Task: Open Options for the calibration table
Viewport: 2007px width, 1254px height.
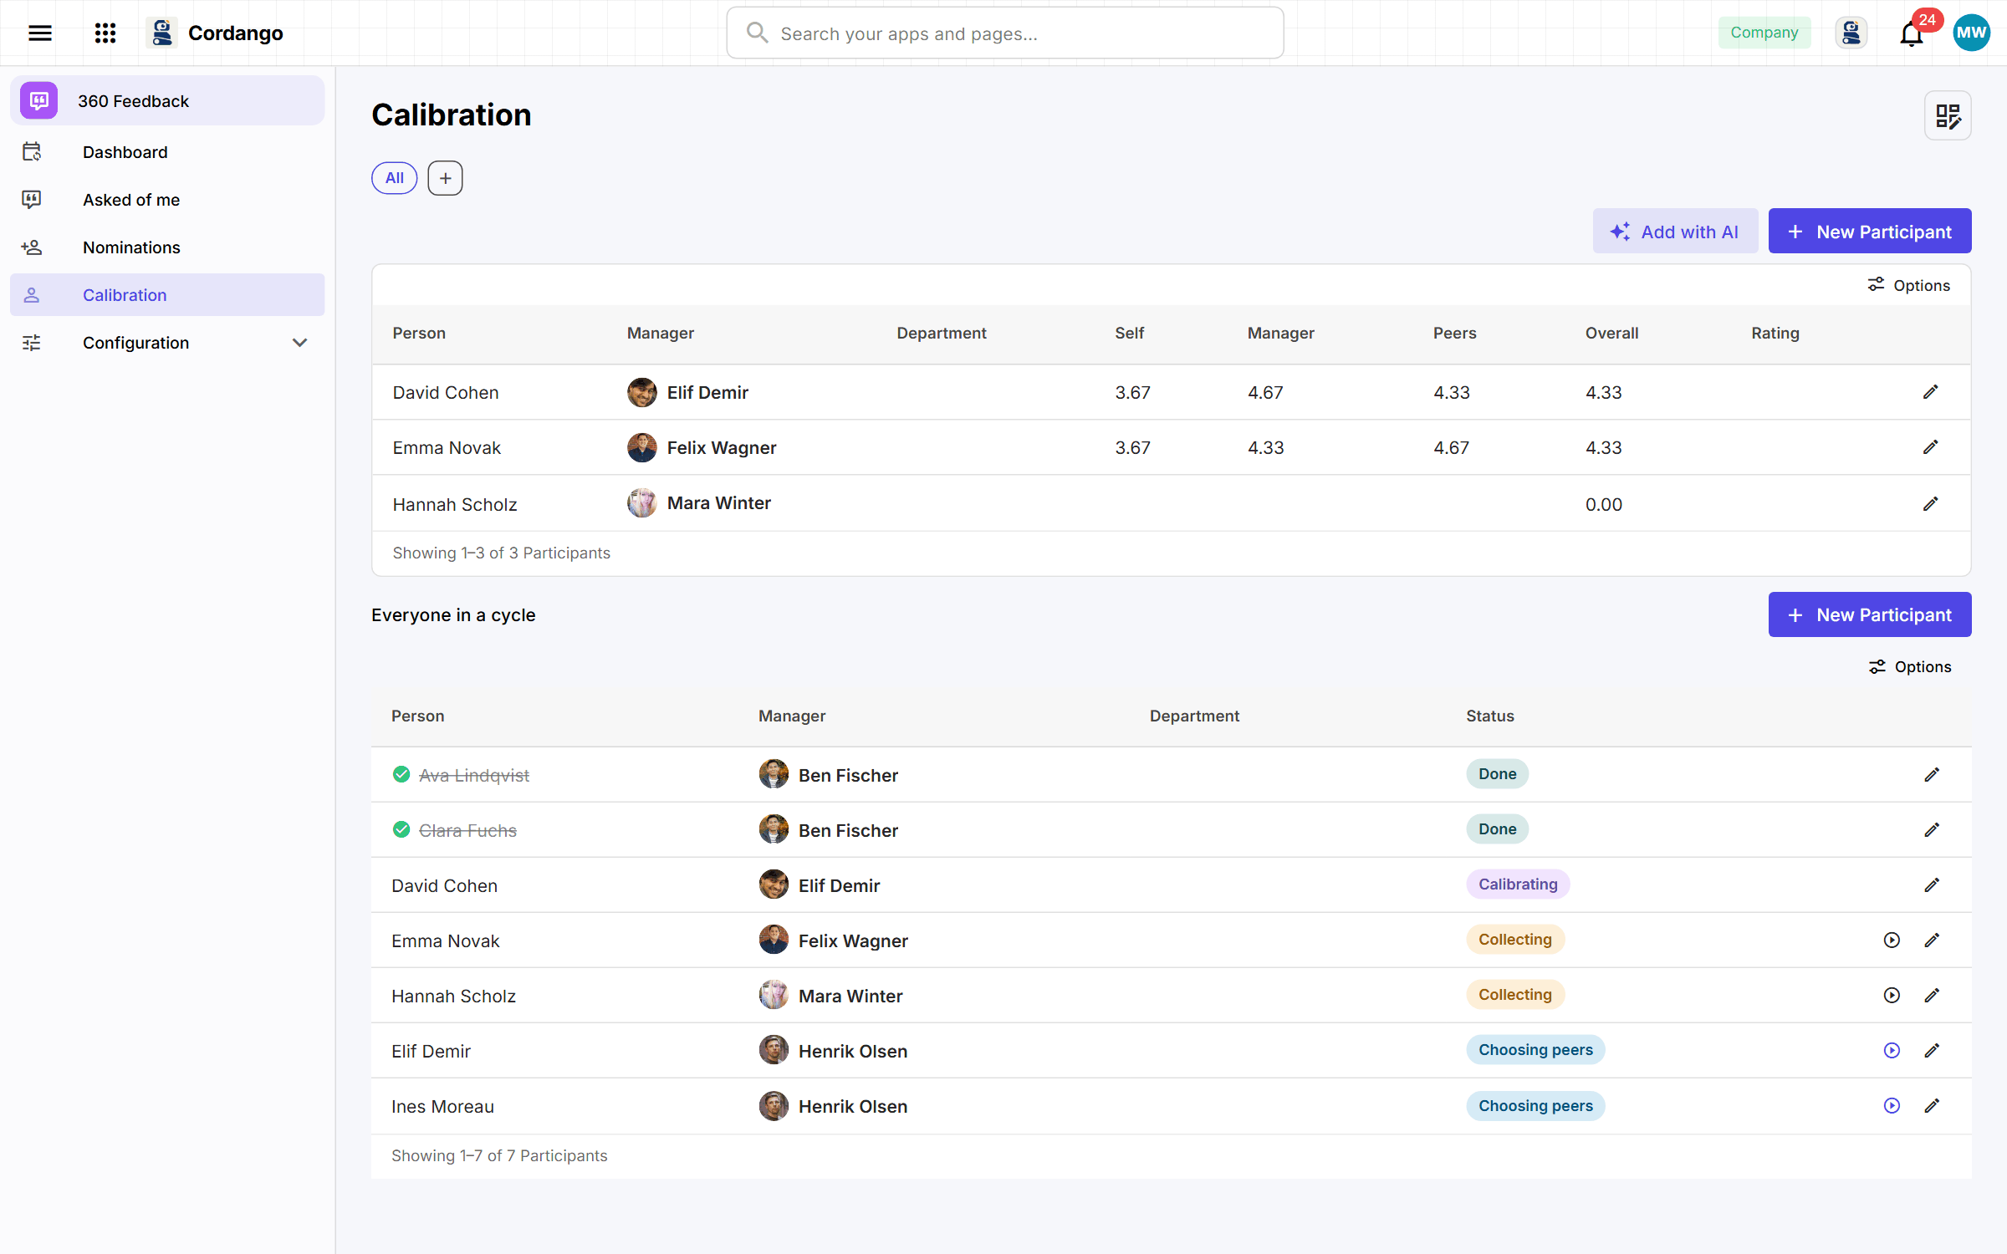Action: pyautogui.click(x=1909, y=285)
